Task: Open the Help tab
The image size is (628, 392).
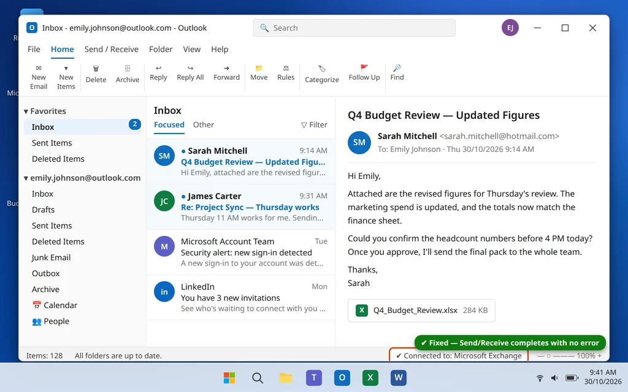Action: (220, 49)
